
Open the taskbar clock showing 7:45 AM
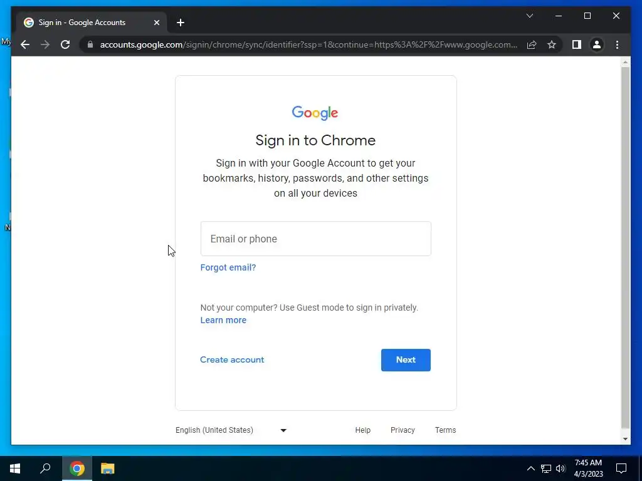click(x=588, y=468)
